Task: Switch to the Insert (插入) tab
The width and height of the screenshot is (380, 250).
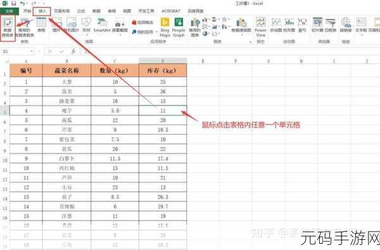Action: (42, 11)
